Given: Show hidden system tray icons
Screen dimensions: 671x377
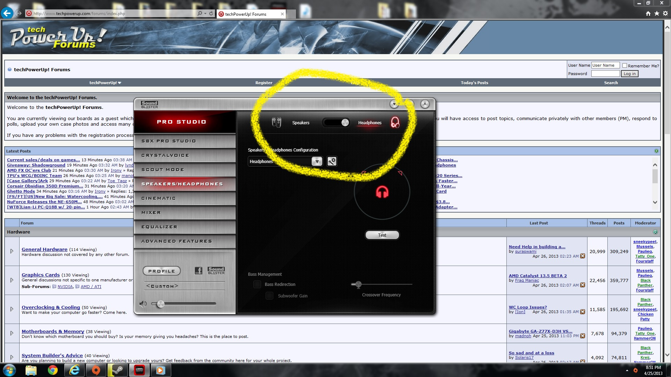Looking at the screenshot, I should 627,370.
